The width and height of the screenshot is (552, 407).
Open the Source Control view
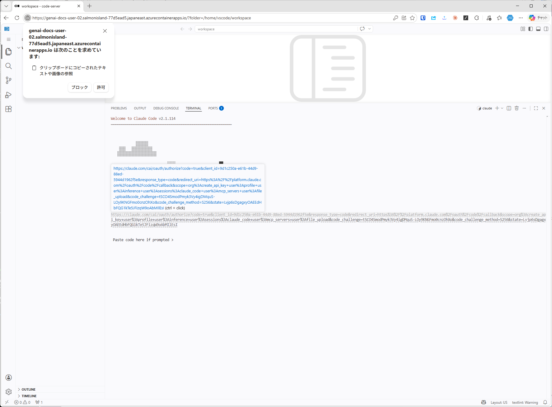pos(9,80)
